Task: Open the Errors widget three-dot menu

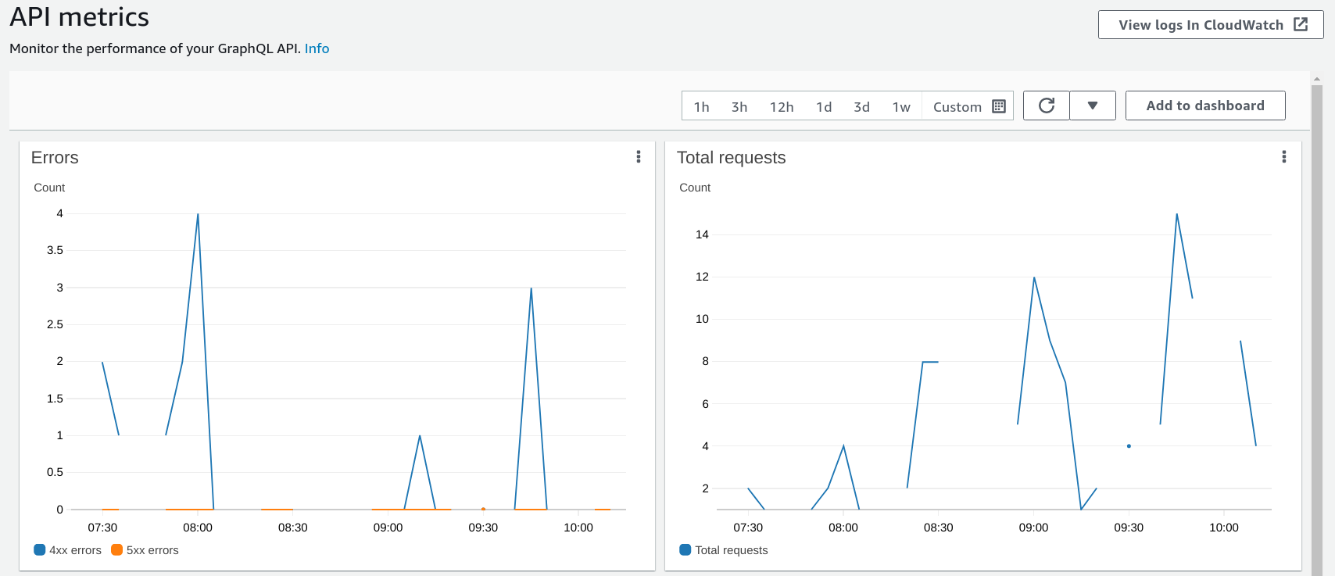Action: (x=639, y=157)
